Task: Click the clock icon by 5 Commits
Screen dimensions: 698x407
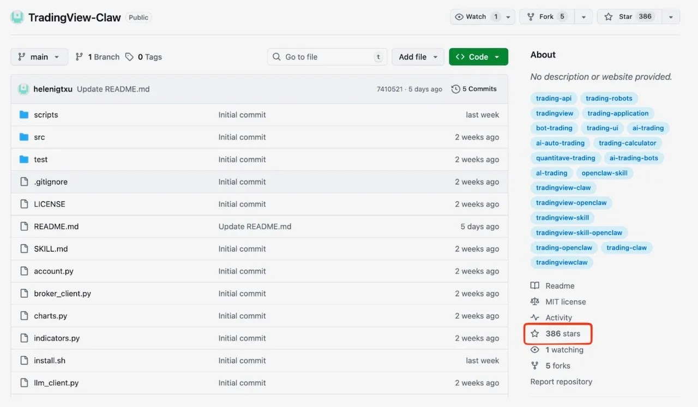Action: [x=456, y=89]
